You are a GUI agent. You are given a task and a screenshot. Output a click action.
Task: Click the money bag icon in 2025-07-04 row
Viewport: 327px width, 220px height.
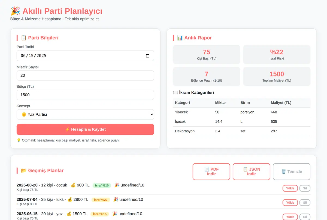click(70, 200)
